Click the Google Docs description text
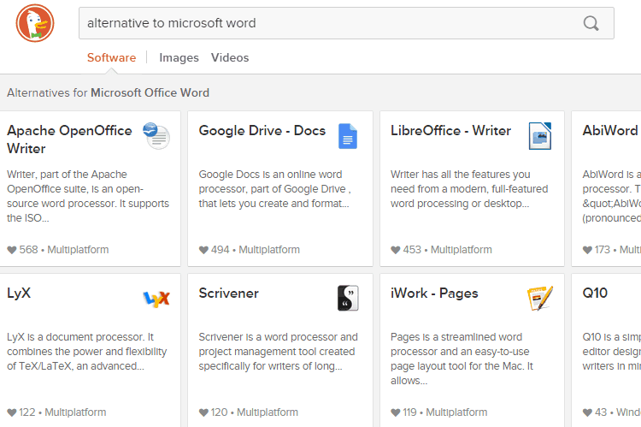This screenshot has height=427, width=641. 274,189
